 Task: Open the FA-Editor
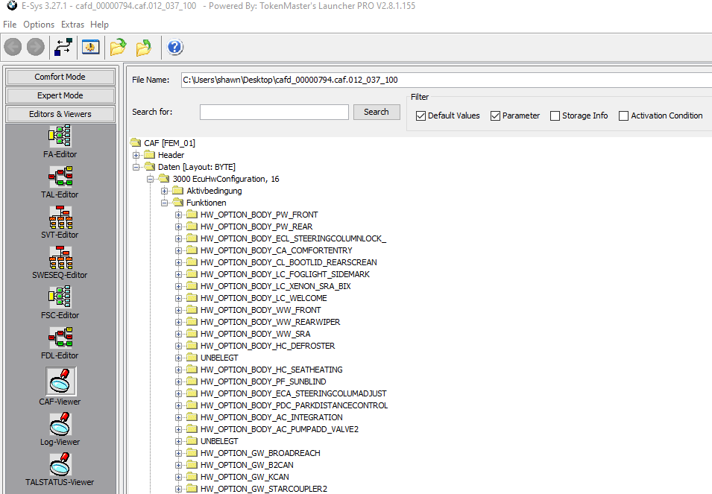click(x=60, y=142)
